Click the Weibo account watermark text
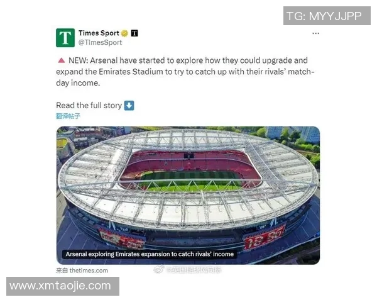Viewport: 377px width, 302px height. pos(194,270)
